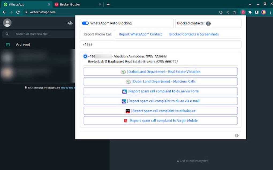Image resolution: width=273 pixels, height=170 pixels.
Task: Open new chat via the people icon
Action: pos(70,23)
